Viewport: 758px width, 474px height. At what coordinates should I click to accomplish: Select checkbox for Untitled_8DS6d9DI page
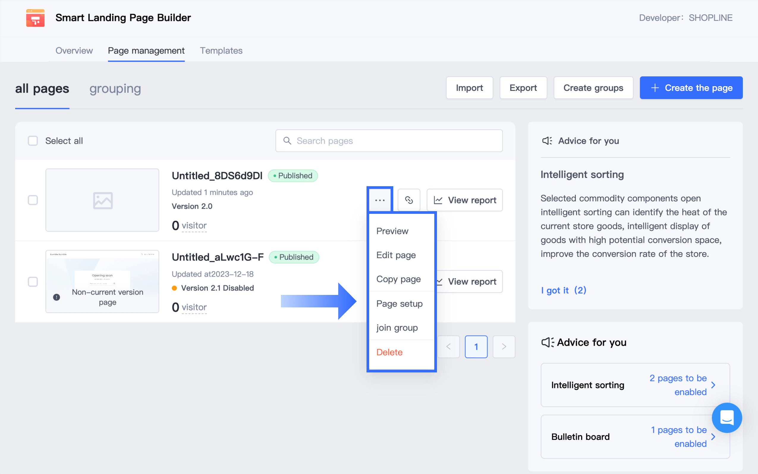click(x=33, y=200)
